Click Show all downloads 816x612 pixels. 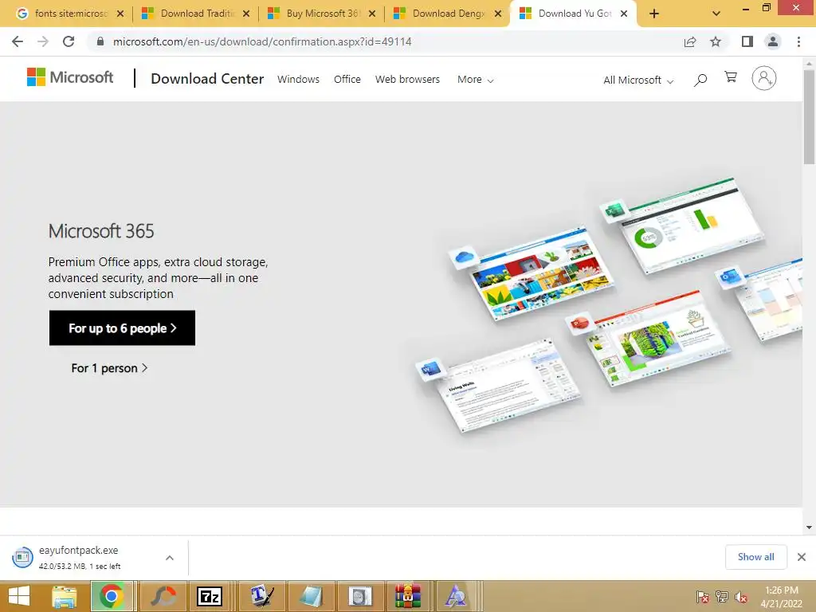[755, 557]
